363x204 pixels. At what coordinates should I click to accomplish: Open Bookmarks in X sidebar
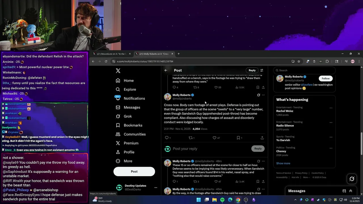[129, 125]
